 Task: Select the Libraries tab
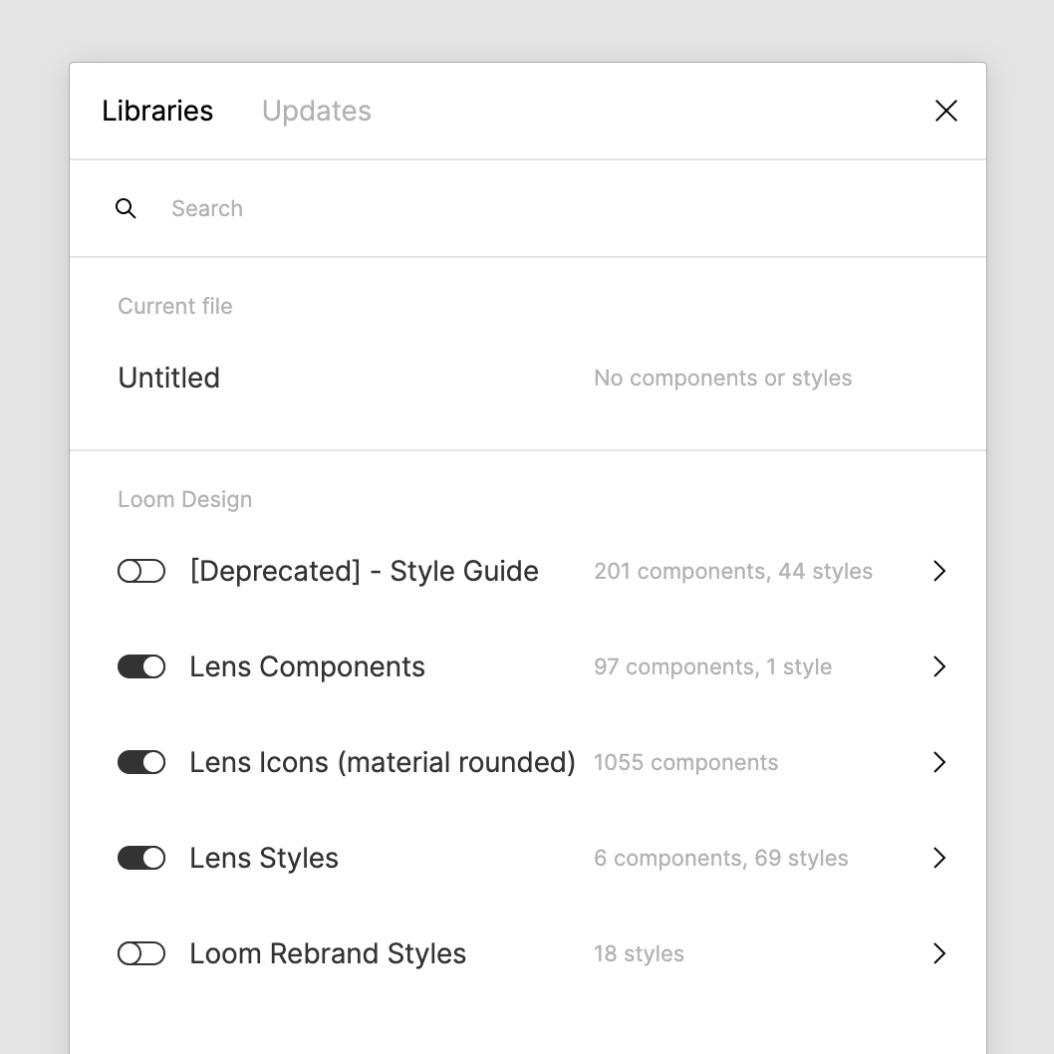tap(157, 111)
